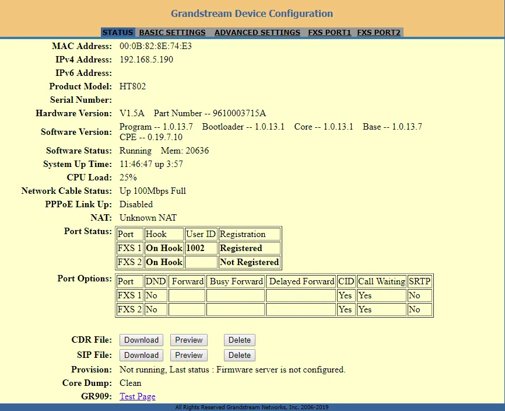Image resolution: width=505 pixels, height=411 pixels.
Task: Click the Grandstream Networks copyright footer text
Action: 252,407
